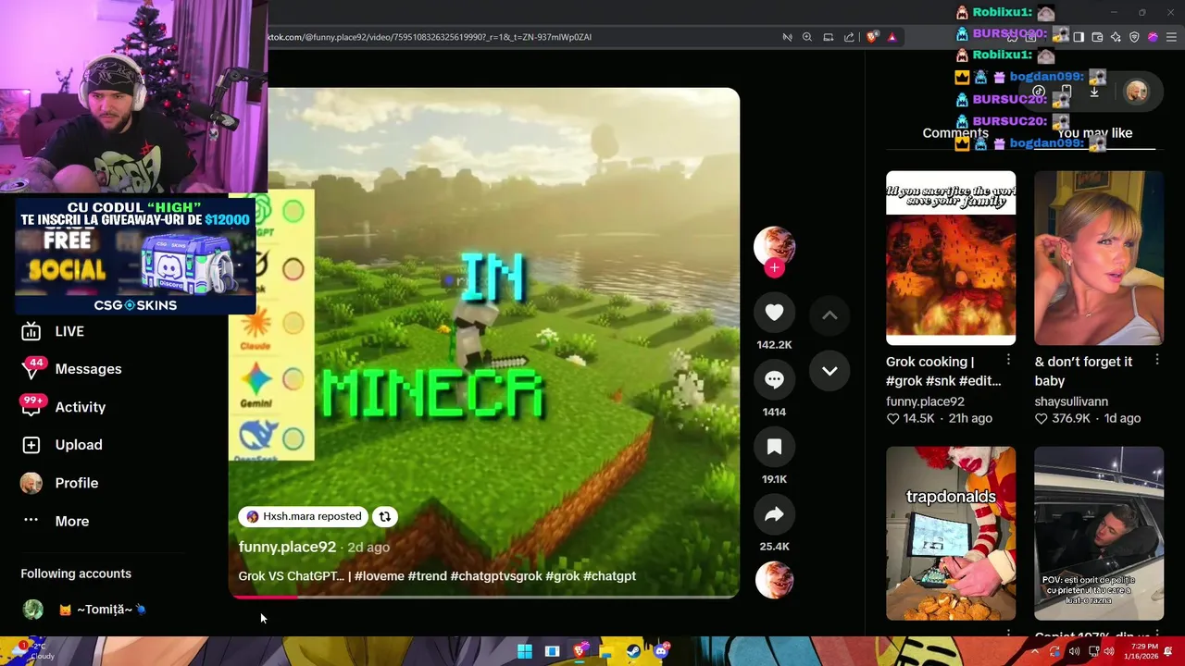Open the POV police car video thumbnail
The height and width of the screenshot is (666, 1185).
point(1099,533)
